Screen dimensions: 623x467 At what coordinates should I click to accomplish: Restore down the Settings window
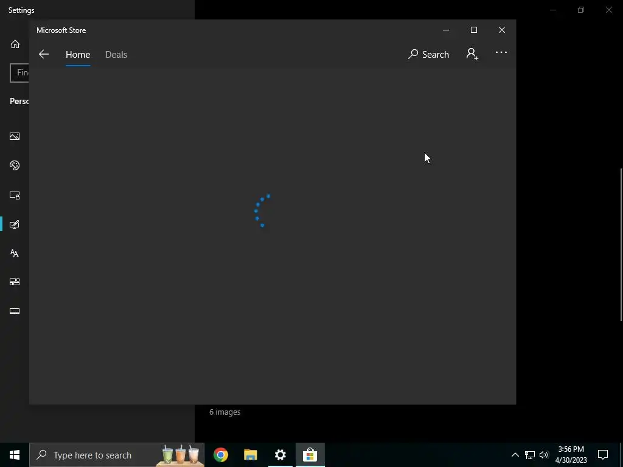[x=581, y=10]
